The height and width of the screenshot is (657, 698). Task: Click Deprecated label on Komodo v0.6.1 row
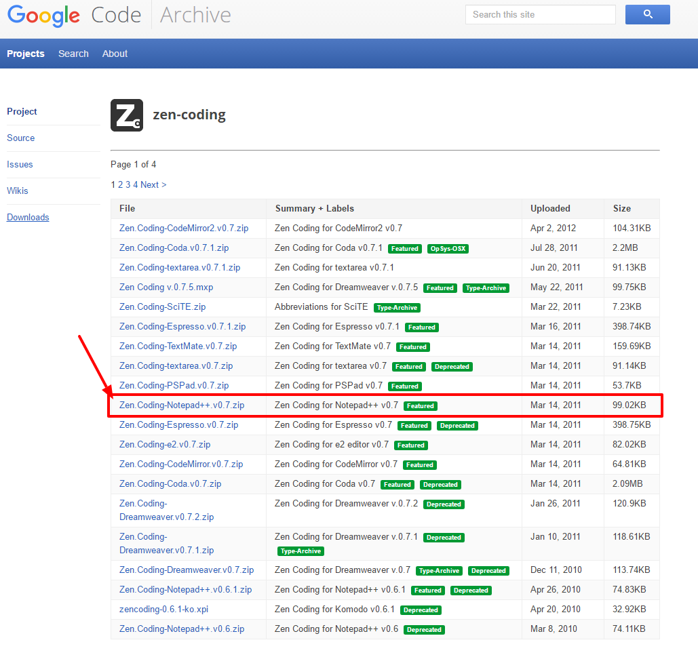[x=421, y=610]
